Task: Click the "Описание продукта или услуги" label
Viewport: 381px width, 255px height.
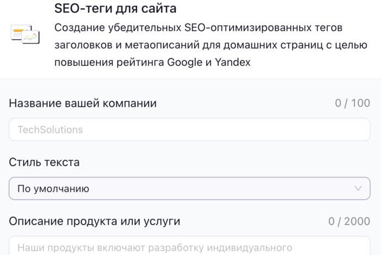Action: click(x=94, y=221)
